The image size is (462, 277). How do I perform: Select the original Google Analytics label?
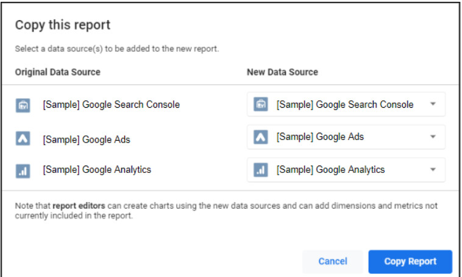click(x=97, y=170)
